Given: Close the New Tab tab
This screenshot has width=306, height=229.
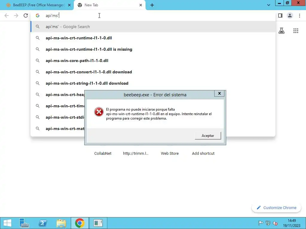Looking at the screenshot, I should [x=141, y=5].
